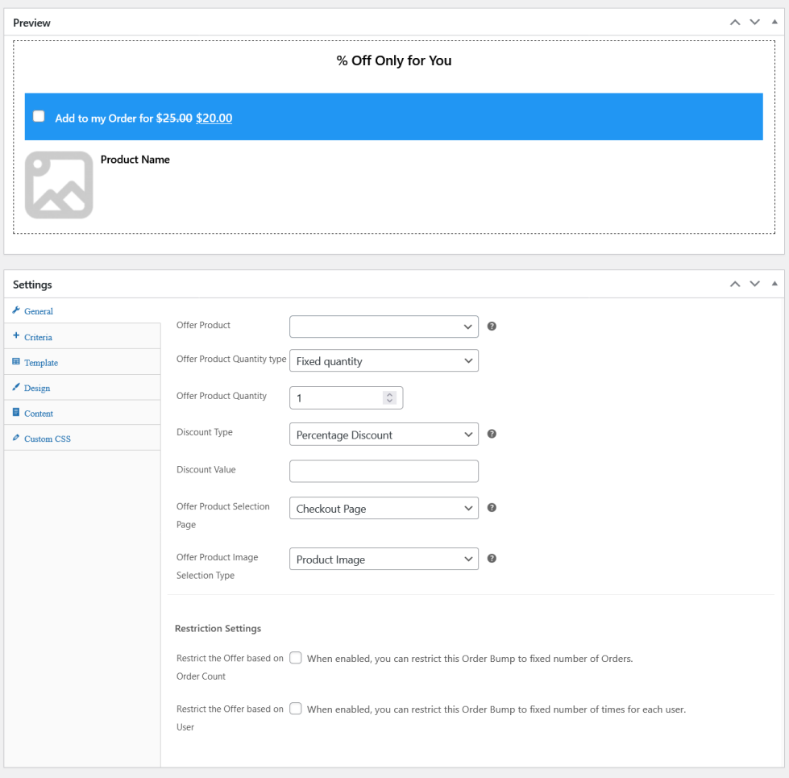
Task: Expand the Percentage Discount dropdown
Action: click(x=384, y=435)
